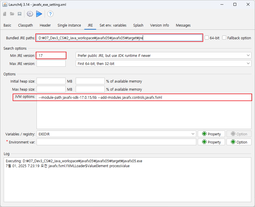Click the Executing line in the Log

(74, 161)
